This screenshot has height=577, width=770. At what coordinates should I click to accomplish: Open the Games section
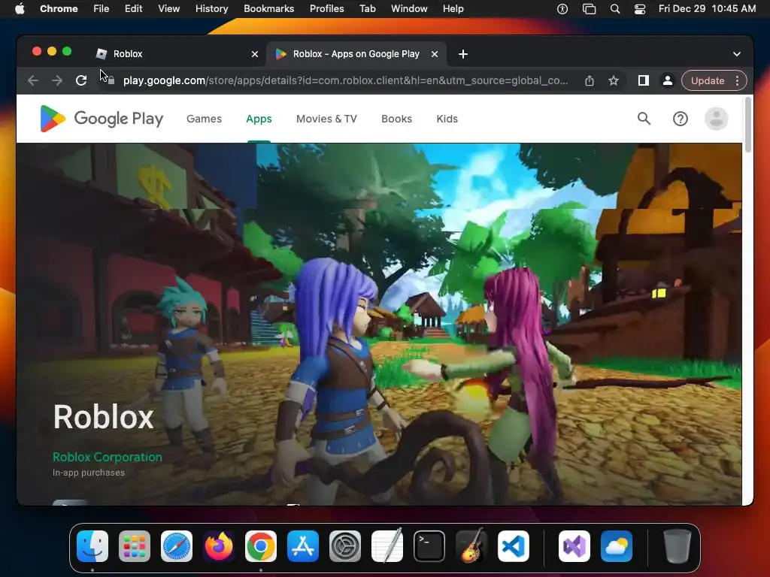205,119
